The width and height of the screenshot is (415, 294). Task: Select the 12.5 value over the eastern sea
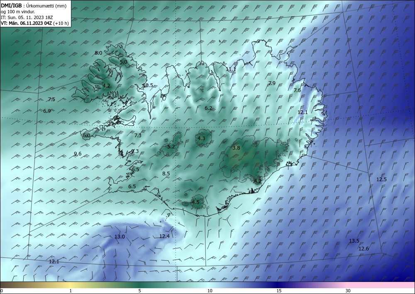pyautogui.click(x=381, y=179)
